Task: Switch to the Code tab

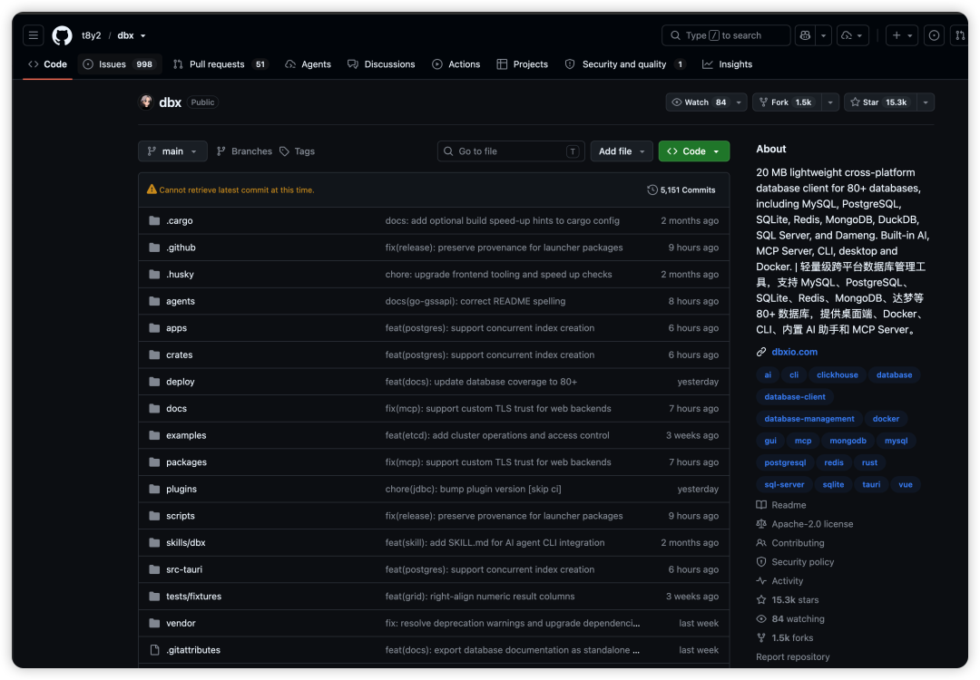Action: click(47, 64)
